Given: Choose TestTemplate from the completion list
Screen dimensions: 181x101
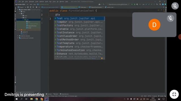Looking at the screenshot, I should [79, 43].
